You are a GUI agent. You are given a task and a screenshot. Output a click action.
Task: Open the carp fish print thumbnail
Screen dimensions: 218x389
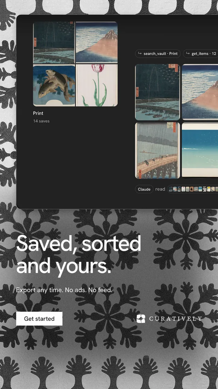click(x=54, y=85)
